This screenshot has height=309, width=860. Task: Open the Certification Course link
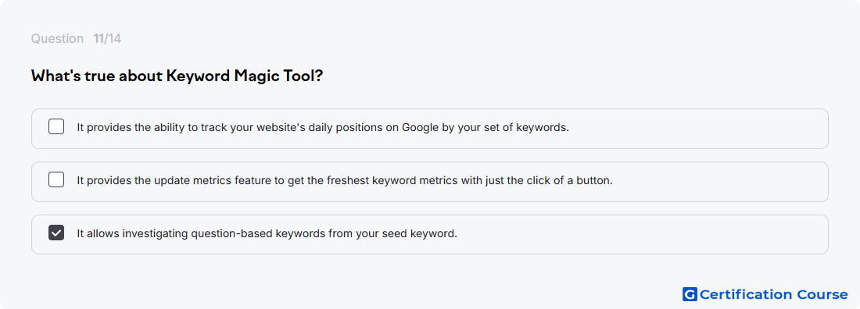[765, 294]
